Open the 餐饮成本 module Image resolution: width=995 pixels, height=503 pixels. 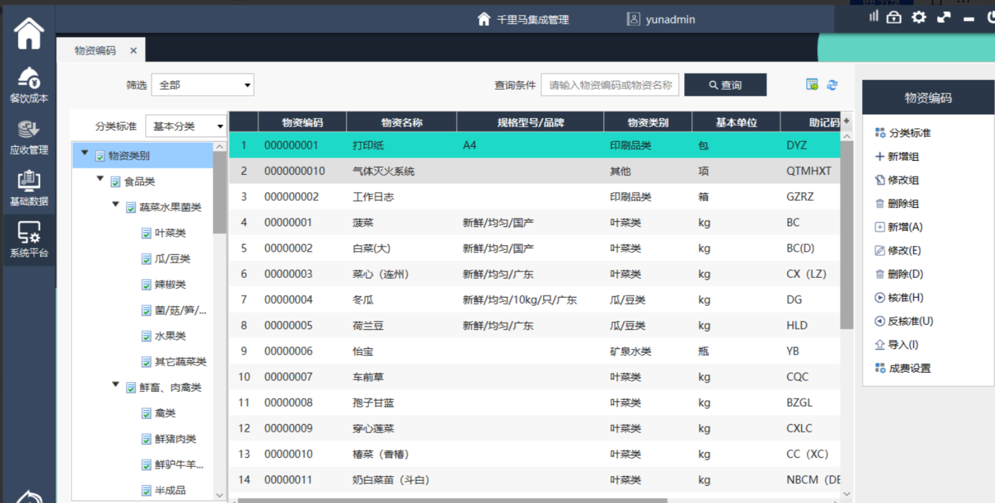click(29, 85)
